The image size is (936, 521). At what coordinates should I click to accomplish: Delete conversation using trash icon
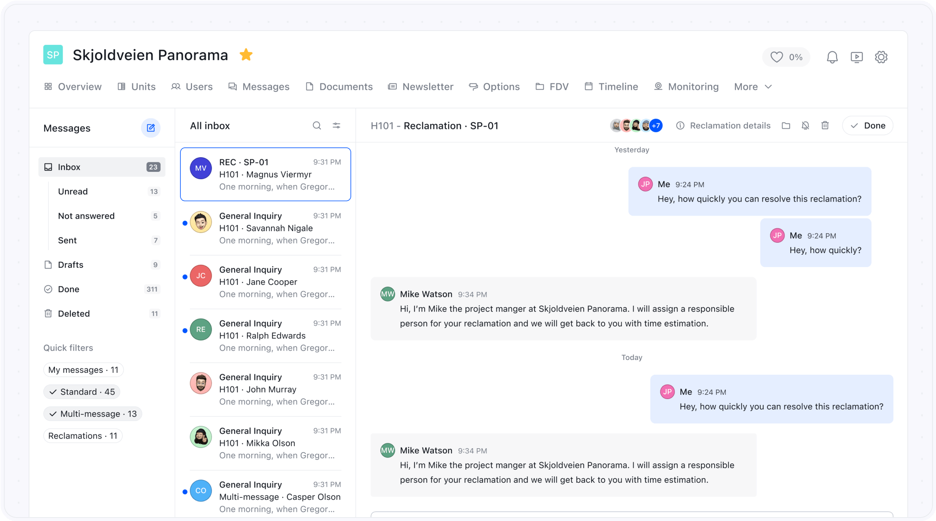[825, 125]
